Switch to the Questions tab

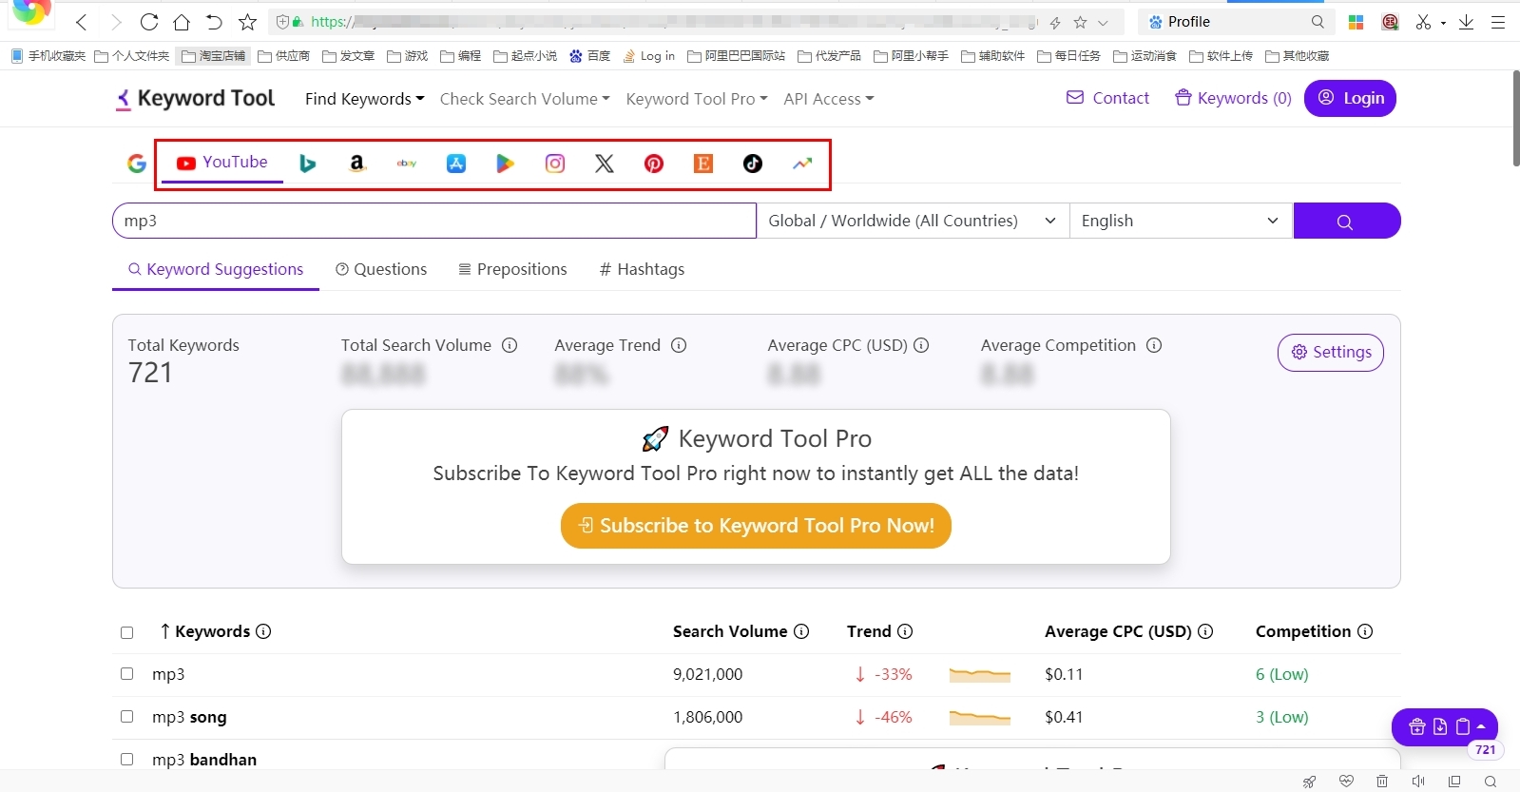(x=381, y=269)
